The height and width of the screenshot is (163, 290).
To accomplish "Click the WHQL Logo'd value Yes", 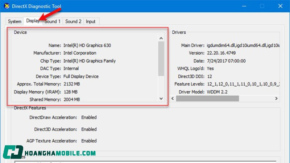I will pos(210,68).
